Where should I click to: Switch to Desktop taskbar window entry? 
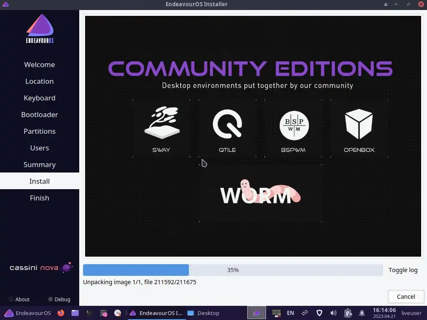(203, 313)
